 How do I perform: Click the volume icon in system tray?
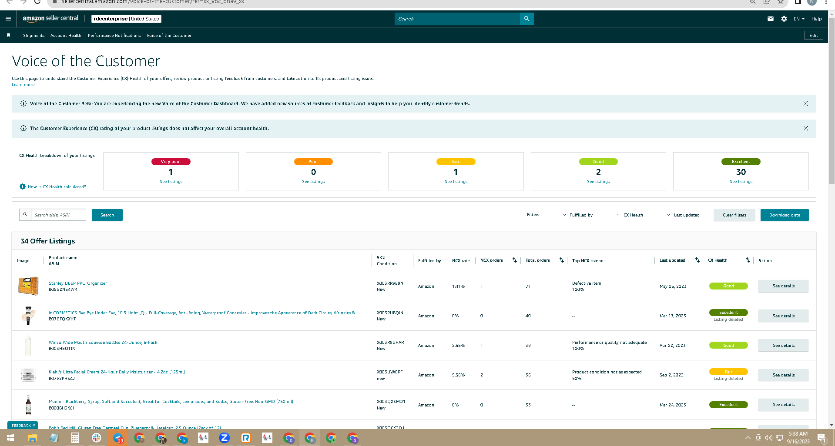768,438
